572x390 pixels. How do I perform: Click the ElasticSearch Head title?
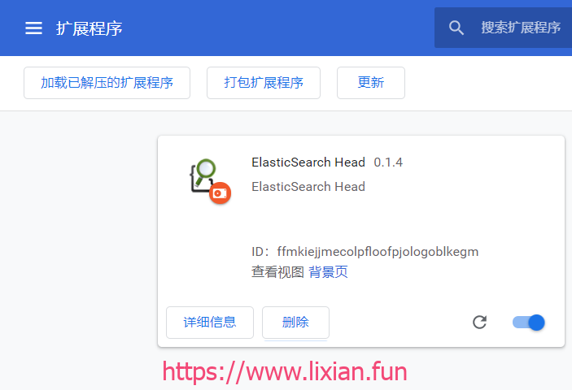point(308,162)
